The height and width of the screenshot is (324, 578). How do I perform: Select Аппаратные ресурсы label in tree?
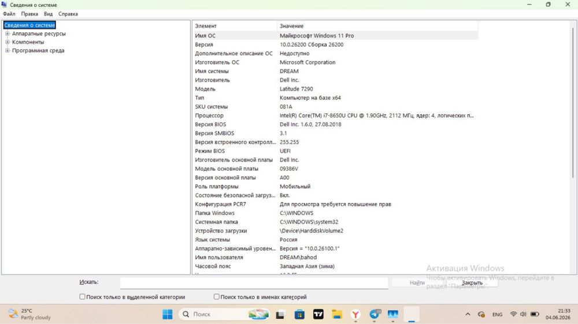click(x=39, y=33)
